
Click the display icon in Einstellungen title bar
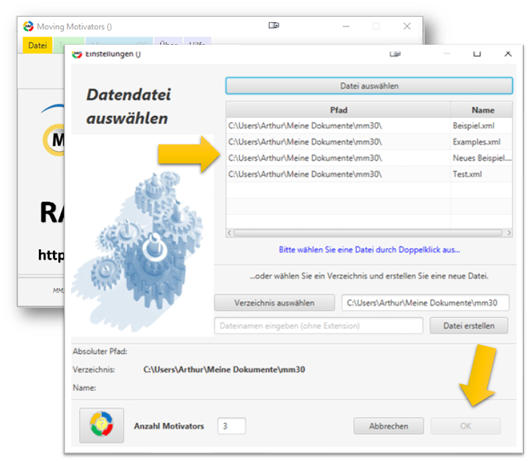[x=395, y=54]
